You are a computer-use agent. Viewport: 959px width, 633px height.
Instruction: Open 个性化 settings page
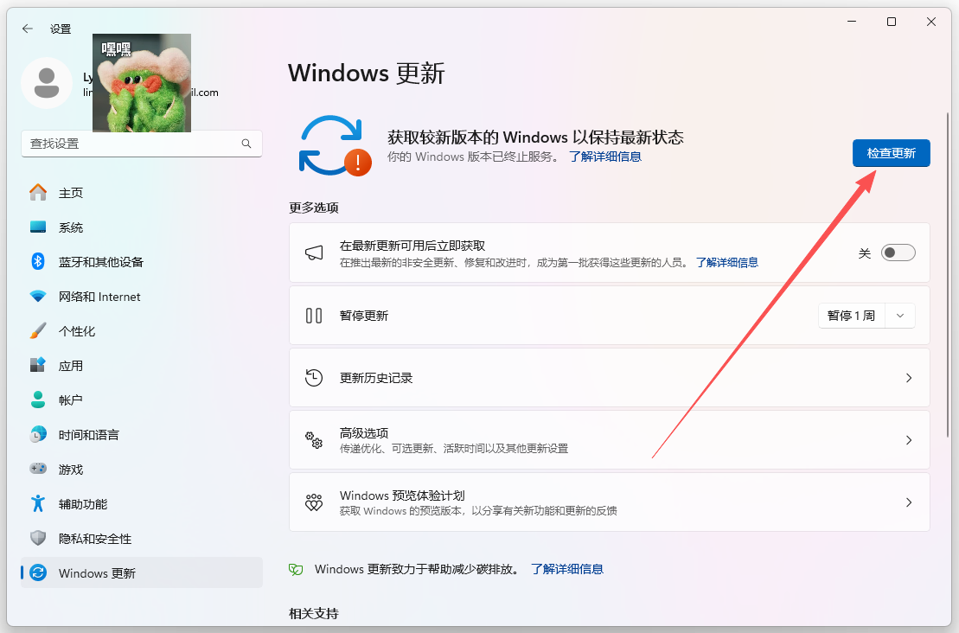click(142, 331)
